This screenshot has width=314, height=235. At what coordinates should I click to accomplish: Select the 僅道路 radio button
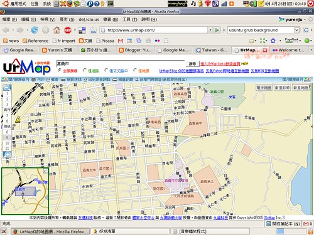(x=85, y=70)
